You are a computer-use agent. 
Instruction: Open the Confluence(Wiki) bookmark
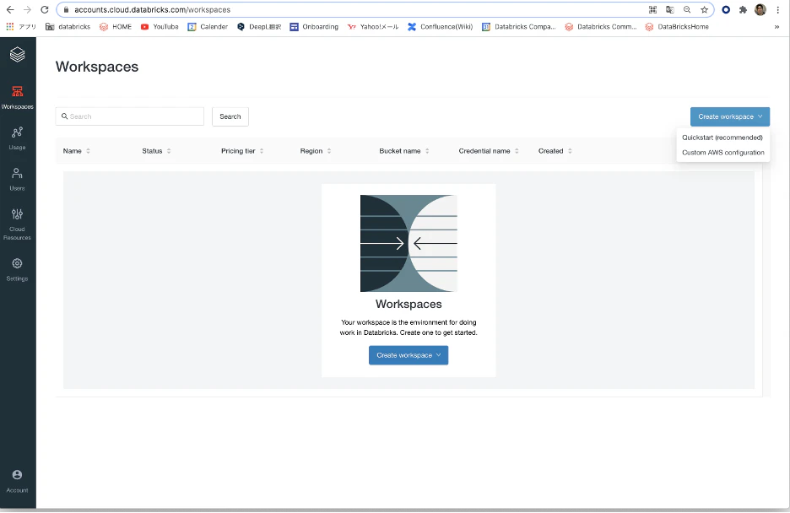(x=440, y=27)
